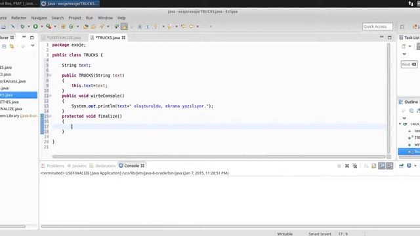Click the New Task icon in Task List
This screenshot has height=236, width=420.
click(x=404, y=47)
